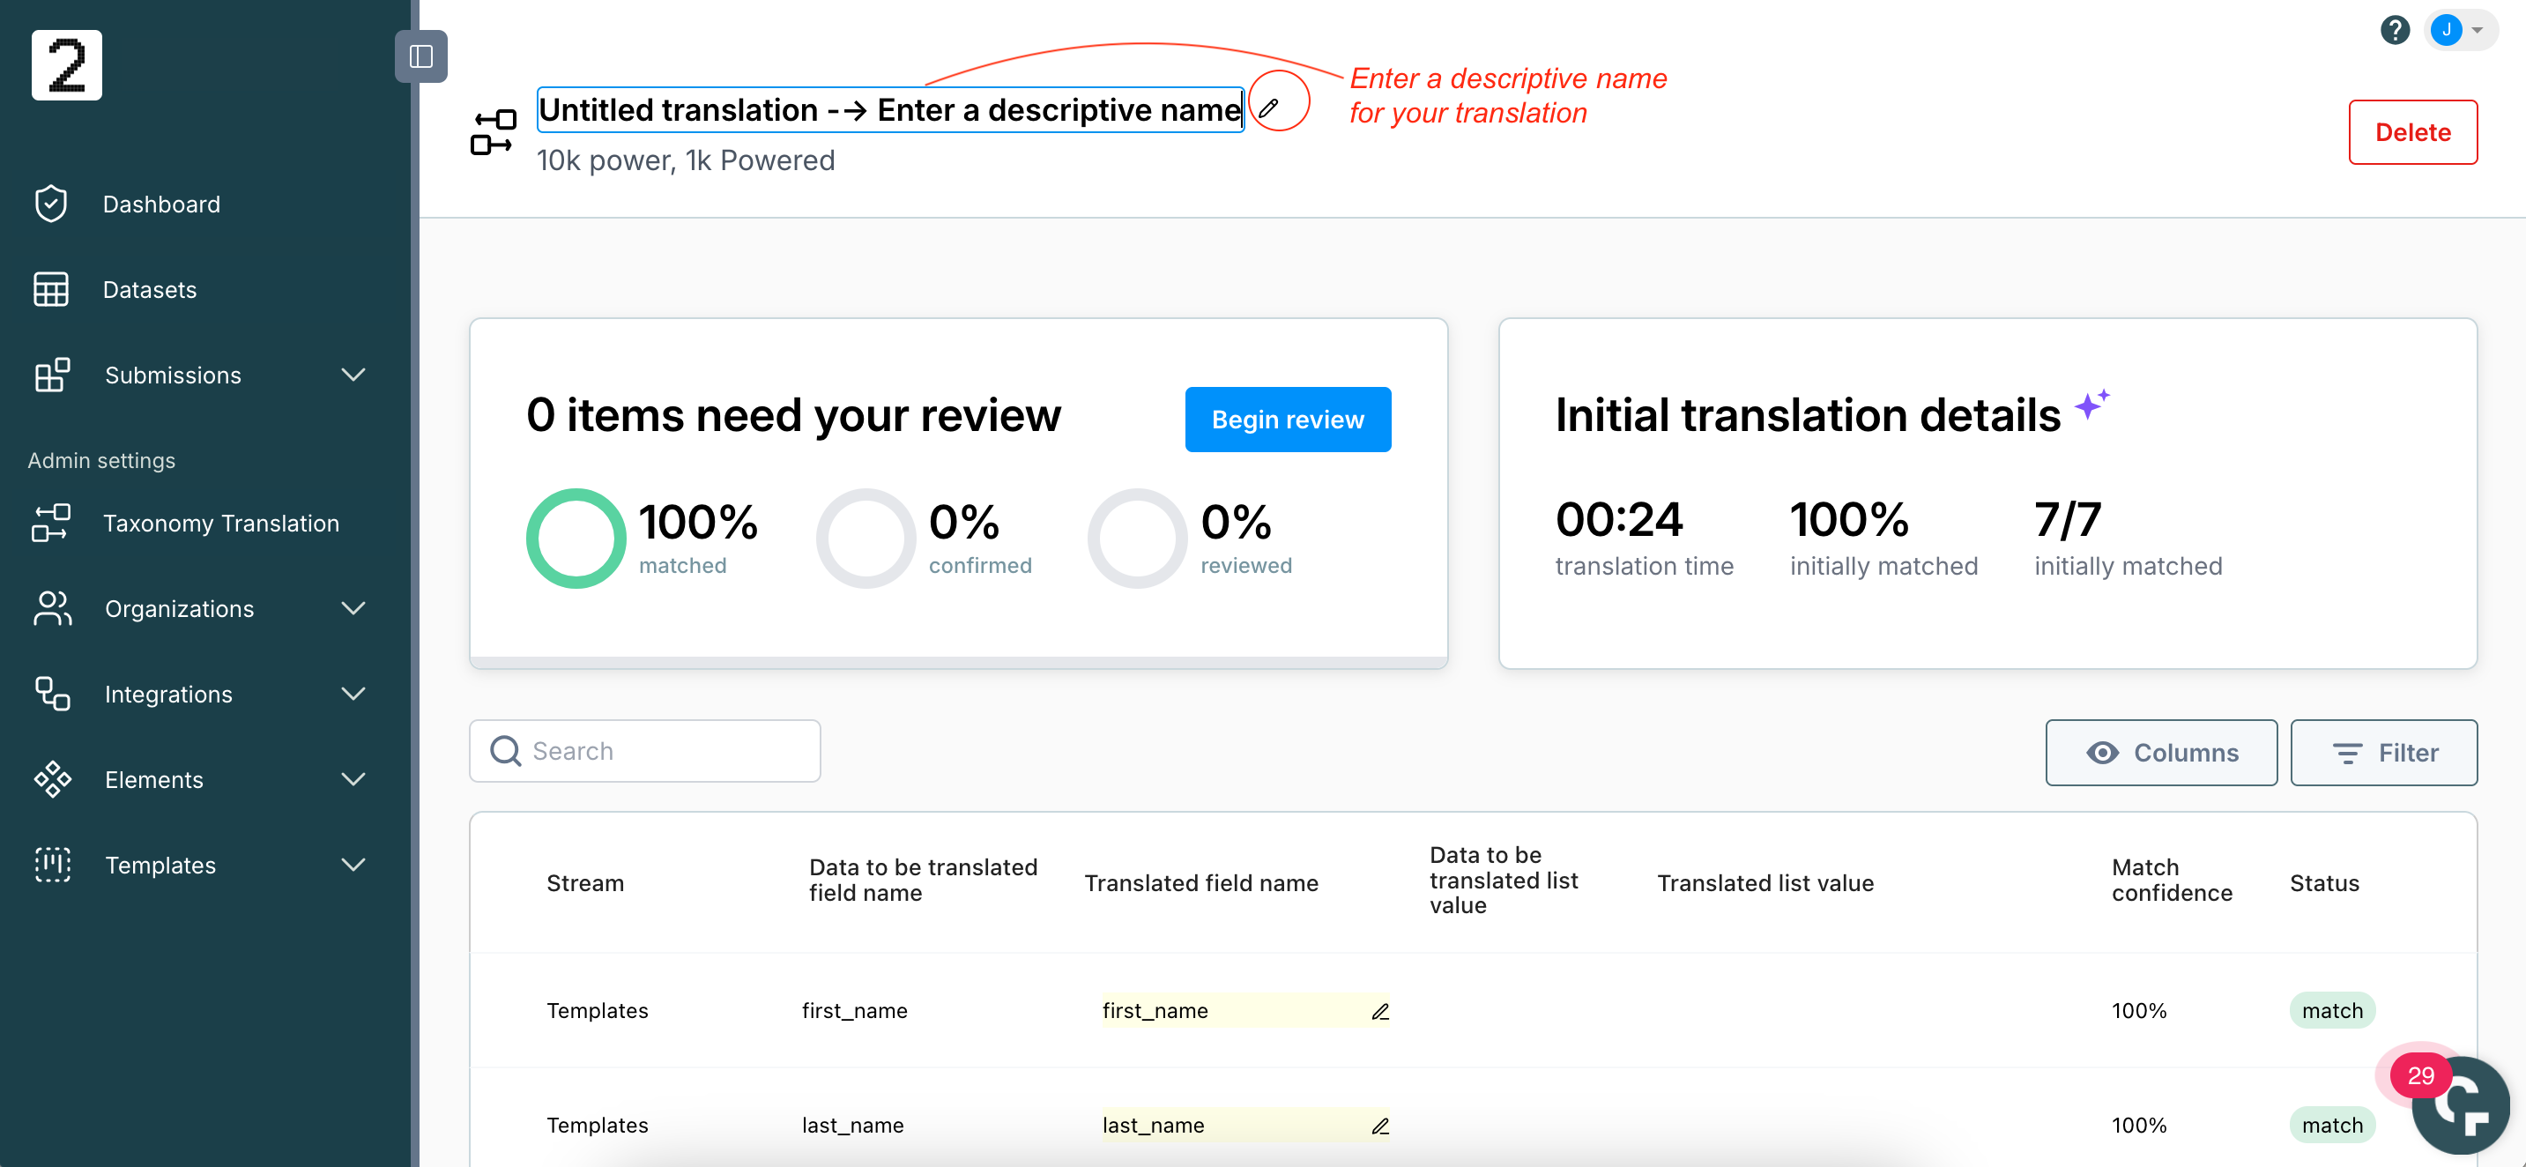Viewport: 2526px width, 1167px height.
Task: Open the chat widget with 29 badge
Action: click(2459, 1105)
